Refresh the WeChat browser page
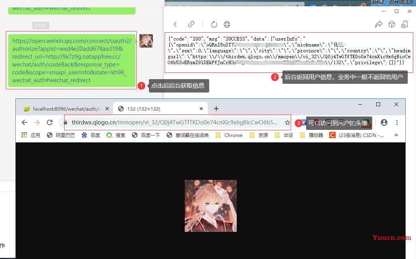 tap(214, 24)
